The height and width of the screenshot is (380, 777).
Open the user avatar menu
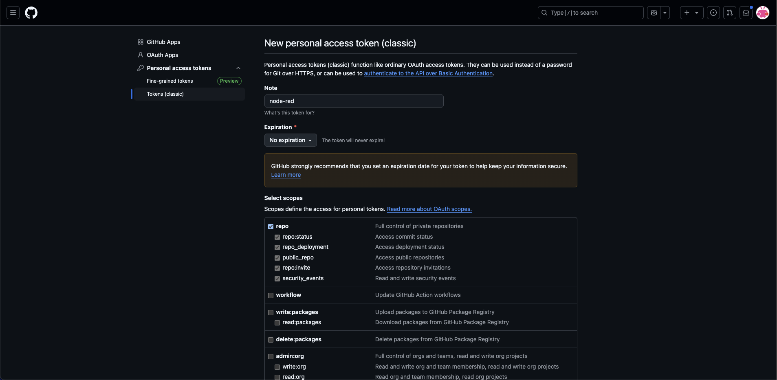tap(763, 13)
